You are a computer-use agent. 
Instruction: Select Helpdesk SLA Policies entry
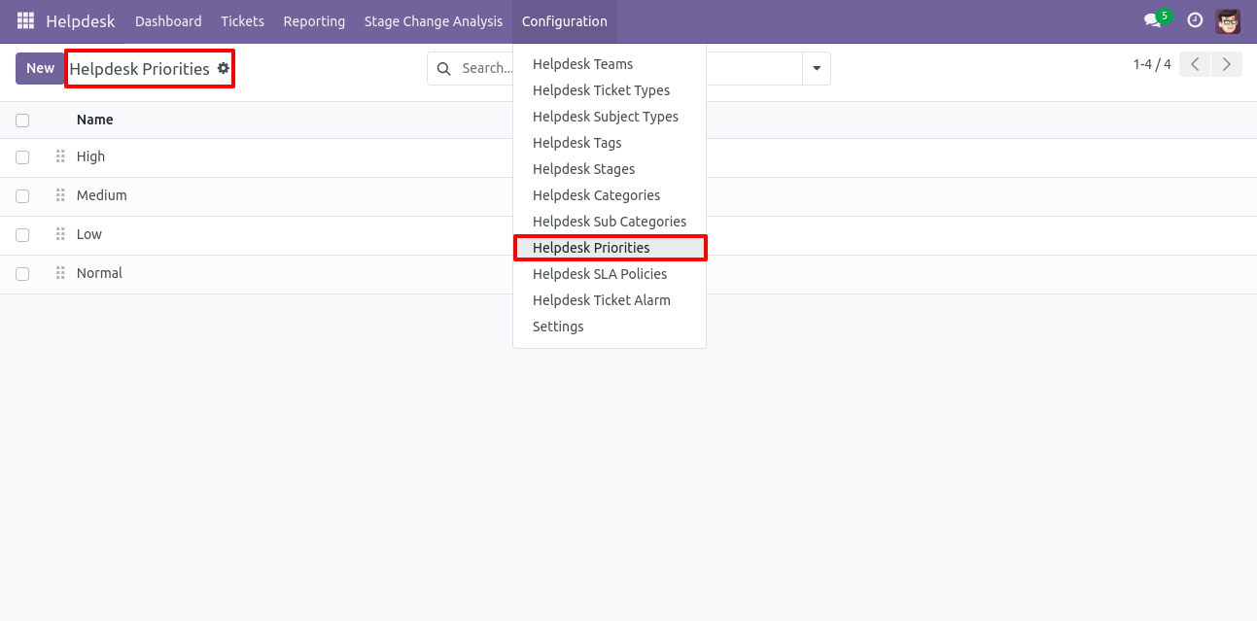[610, 274]
